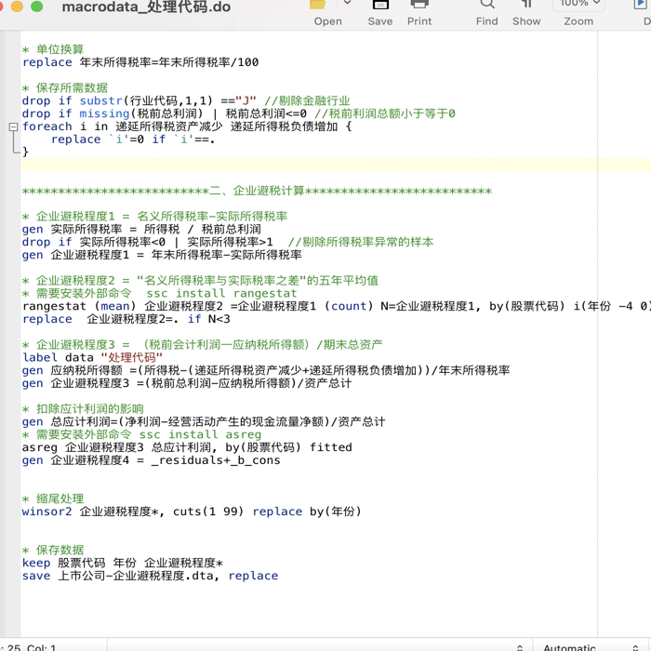651x651 pixels.
Task: Click comment '* 企业避税程度1 = 名义所得税率-实际所得税率'
Action: click(155, 217)
